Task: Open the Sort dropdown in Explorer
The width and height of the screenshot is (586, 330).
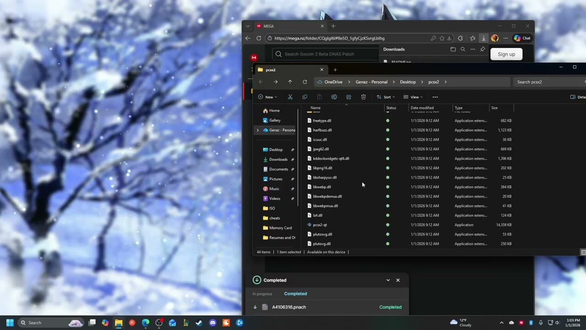Action: 385,97
